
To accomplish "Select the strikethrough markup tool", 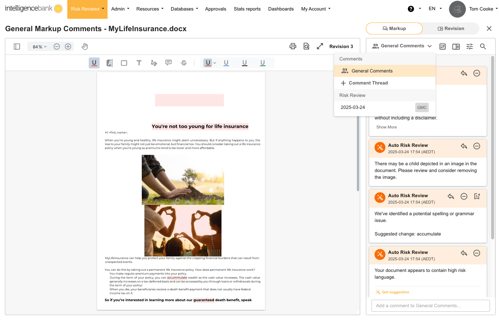I will 184,63.
